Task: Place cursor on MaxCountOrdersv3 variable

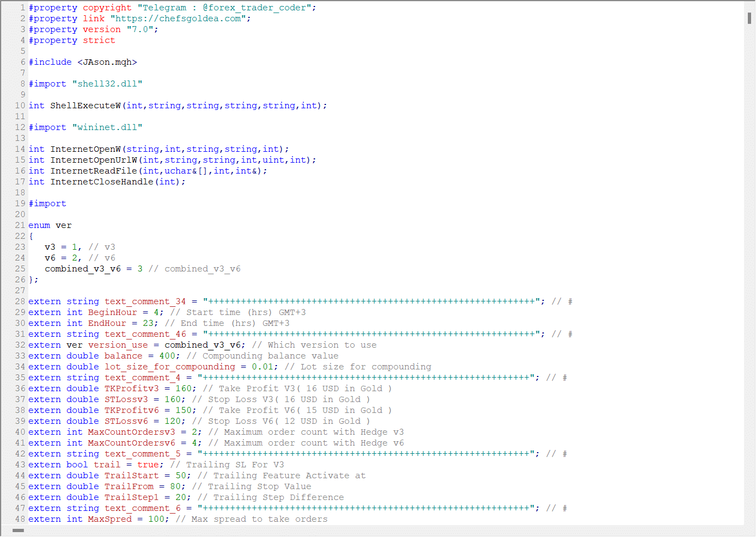Action: pyautogui.click(x=131, y=432)
